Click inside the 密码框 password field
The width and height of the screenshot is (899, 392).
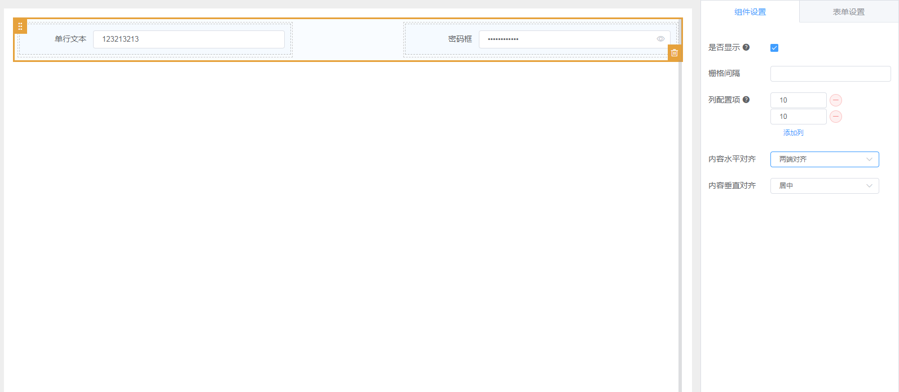(564, 39)
